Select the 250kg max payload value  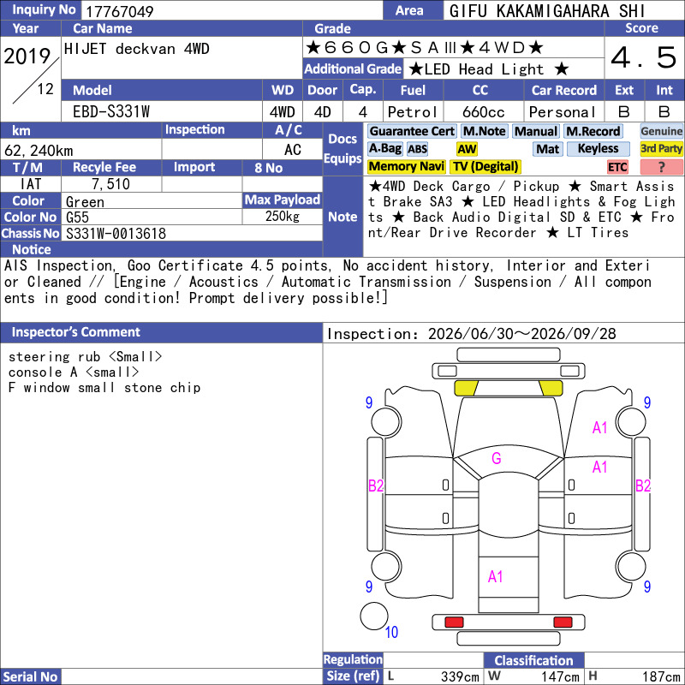coord(283,217)
